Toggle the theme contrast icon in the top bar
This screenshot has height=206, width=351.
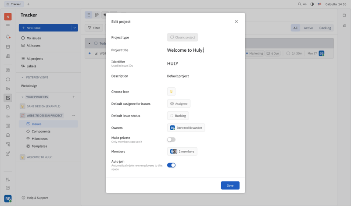(x=312, y=4)
